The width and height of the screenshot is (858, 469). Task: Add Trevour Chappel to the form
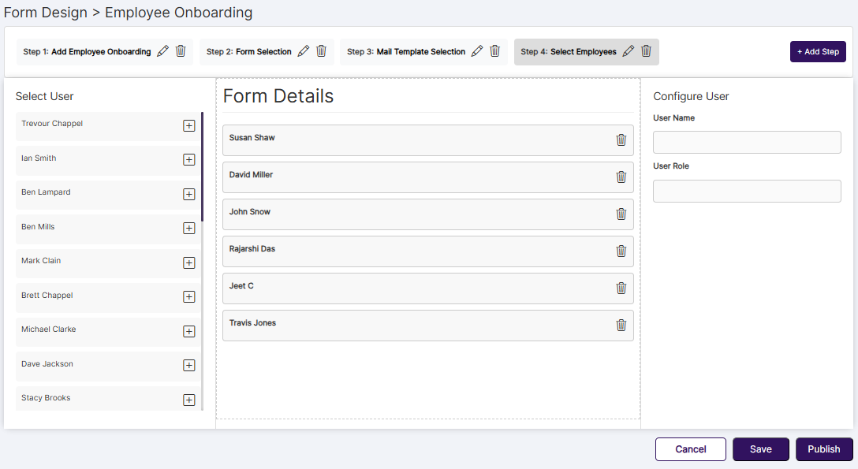coord(188,125)
